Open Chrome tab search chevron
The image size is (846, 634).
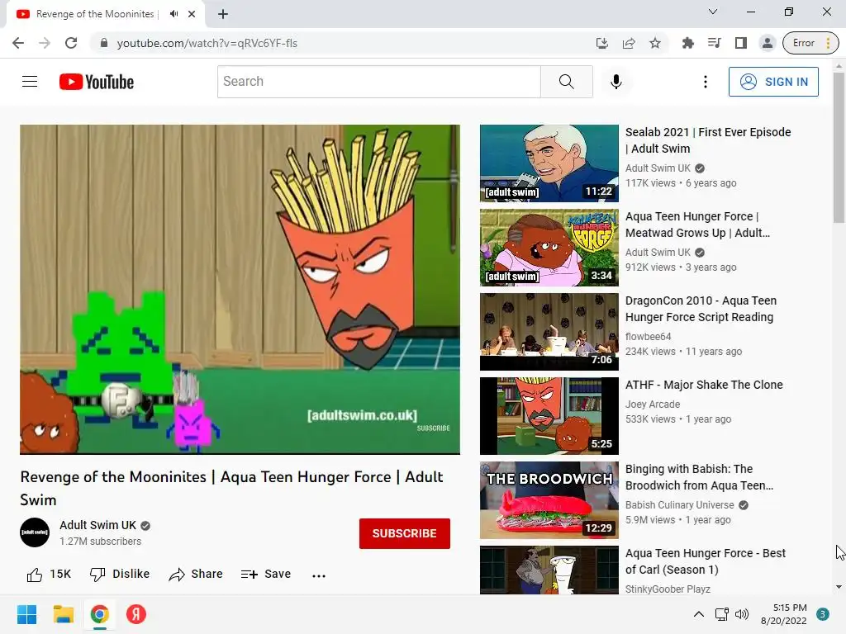point(713,12)
